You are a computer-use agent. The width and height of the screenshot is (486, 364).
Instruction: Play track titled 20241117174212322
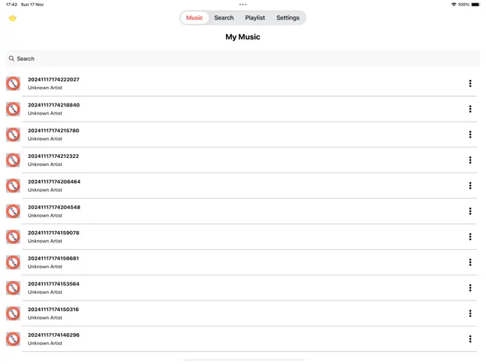pyautogui.click(x=54, y=156)
